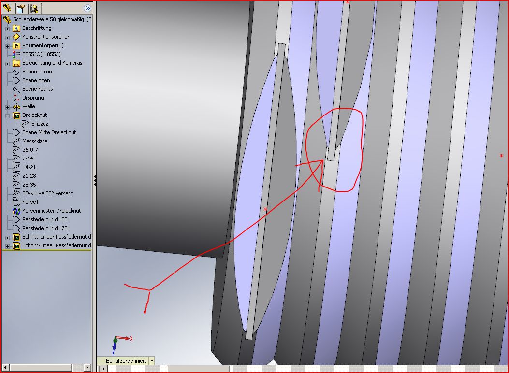Click the Skizze2 sketch icon
Viewport: 509px width, 373px height.
click(25, 124)
